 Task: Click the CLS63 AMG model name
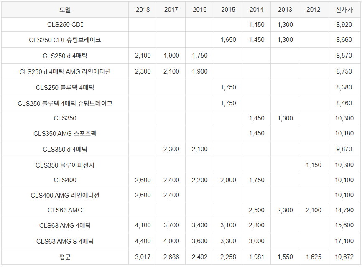click(x=65, y=210)
